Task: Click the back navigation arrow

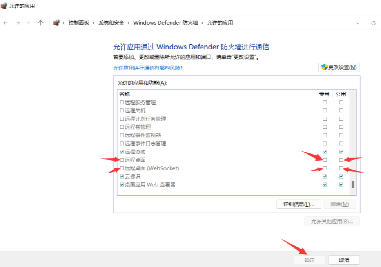Action: [x=5, y=23]
